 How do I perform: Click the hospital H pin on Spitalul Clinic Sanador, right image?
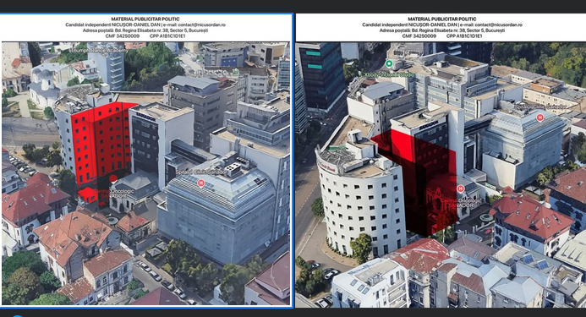[x=539, y=118]
